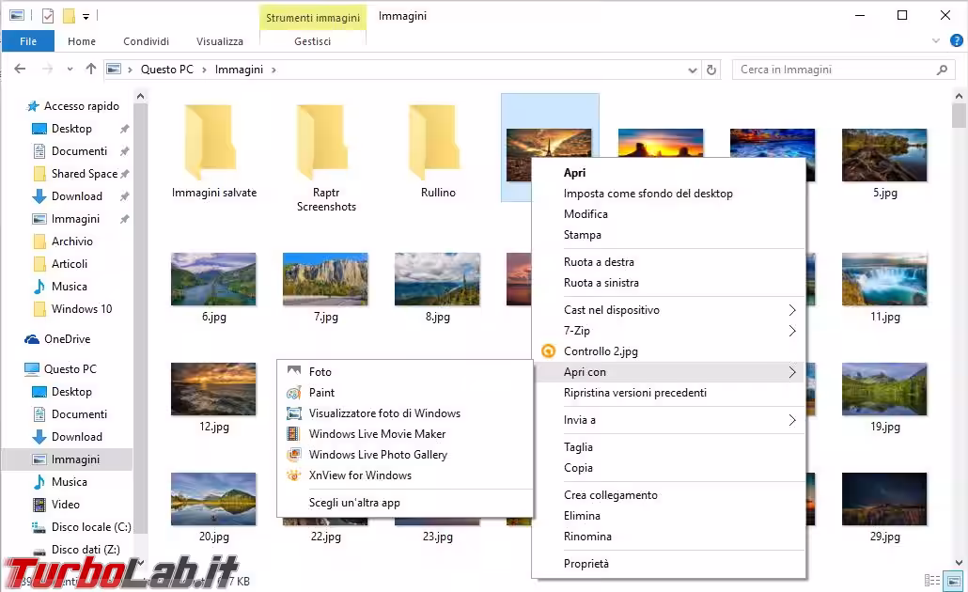The width and height of the screenshot is (968, 592).
Task: Open with XnView for Windows
Action: click(x=360, y=475)
